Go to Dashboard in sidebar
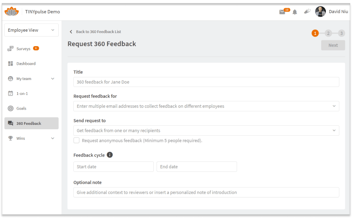 tap(26, 64)
